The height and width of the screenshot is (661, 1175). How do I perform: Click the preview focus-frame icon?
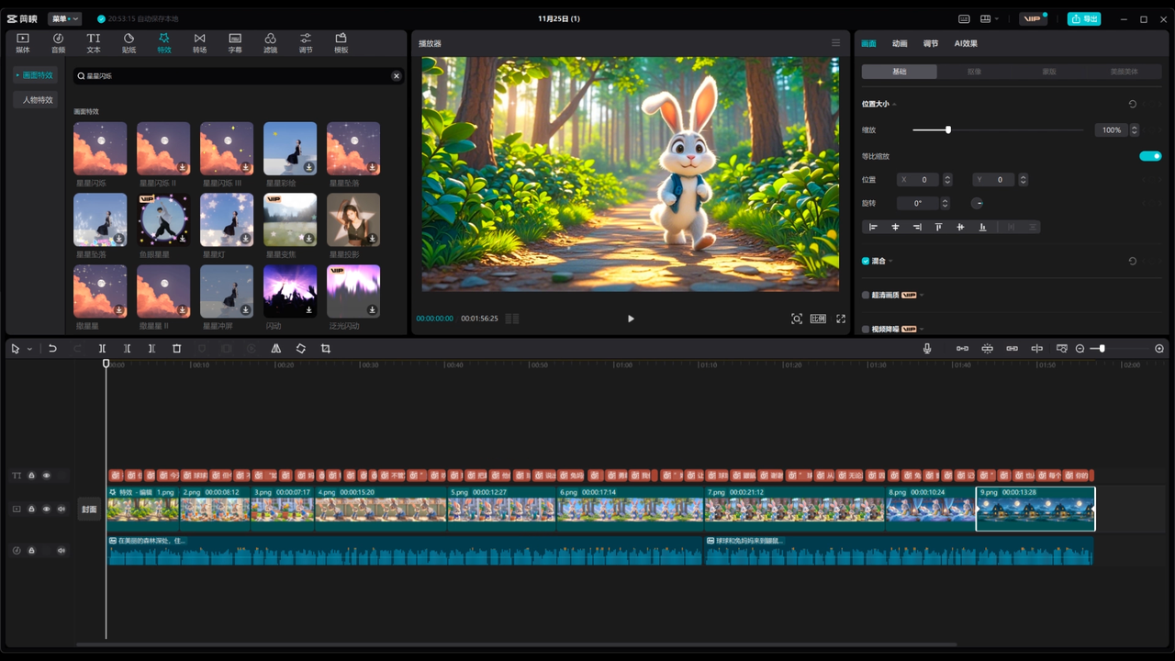[797, 319]
